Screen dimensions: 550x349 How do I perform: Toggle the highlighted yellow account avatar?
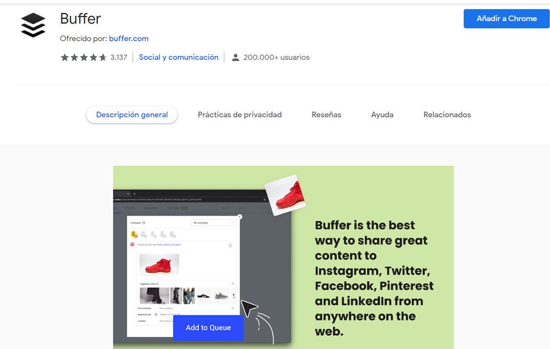pos(134,235)
